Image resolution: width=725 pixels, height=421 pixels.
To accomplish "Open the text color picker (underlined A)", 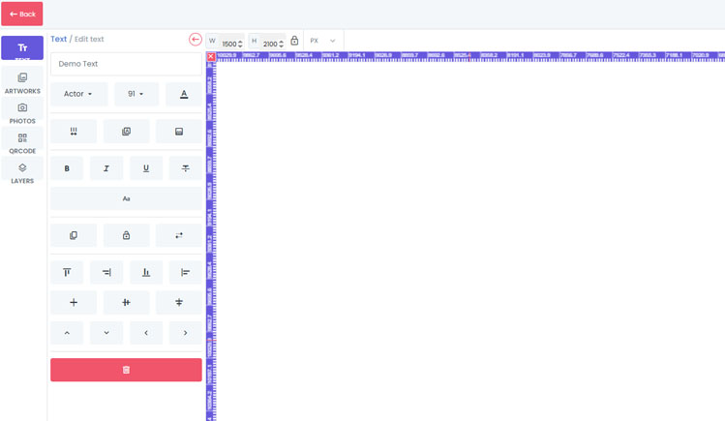I will [x=184, y=94].
